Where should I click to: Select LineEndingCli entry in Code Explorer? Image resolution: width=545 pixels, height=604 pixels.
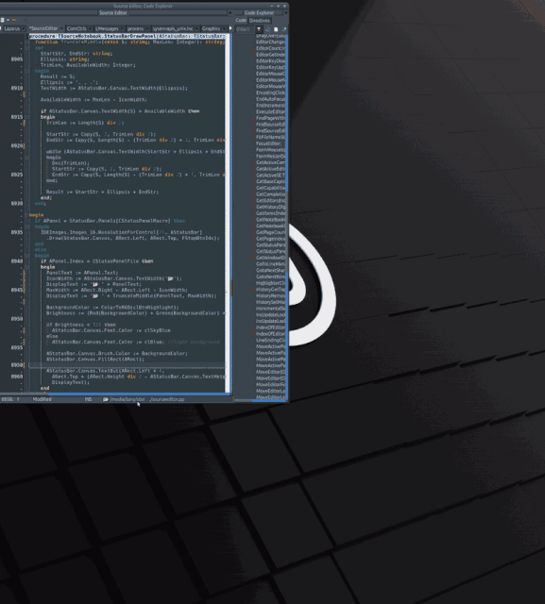271,340
